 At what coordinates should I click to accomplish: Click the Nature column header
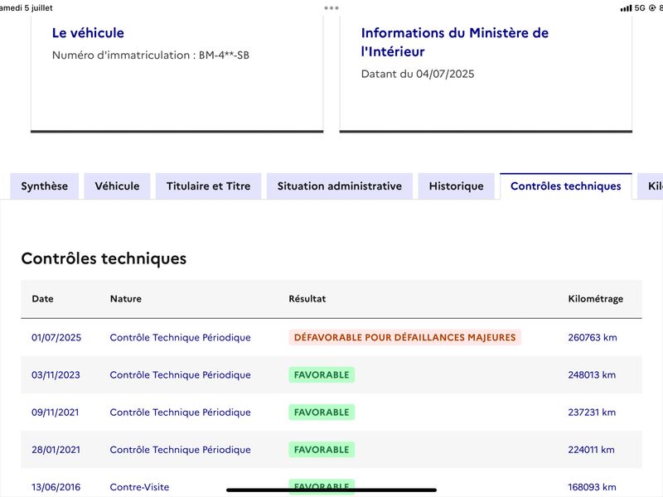pos(126,299)
